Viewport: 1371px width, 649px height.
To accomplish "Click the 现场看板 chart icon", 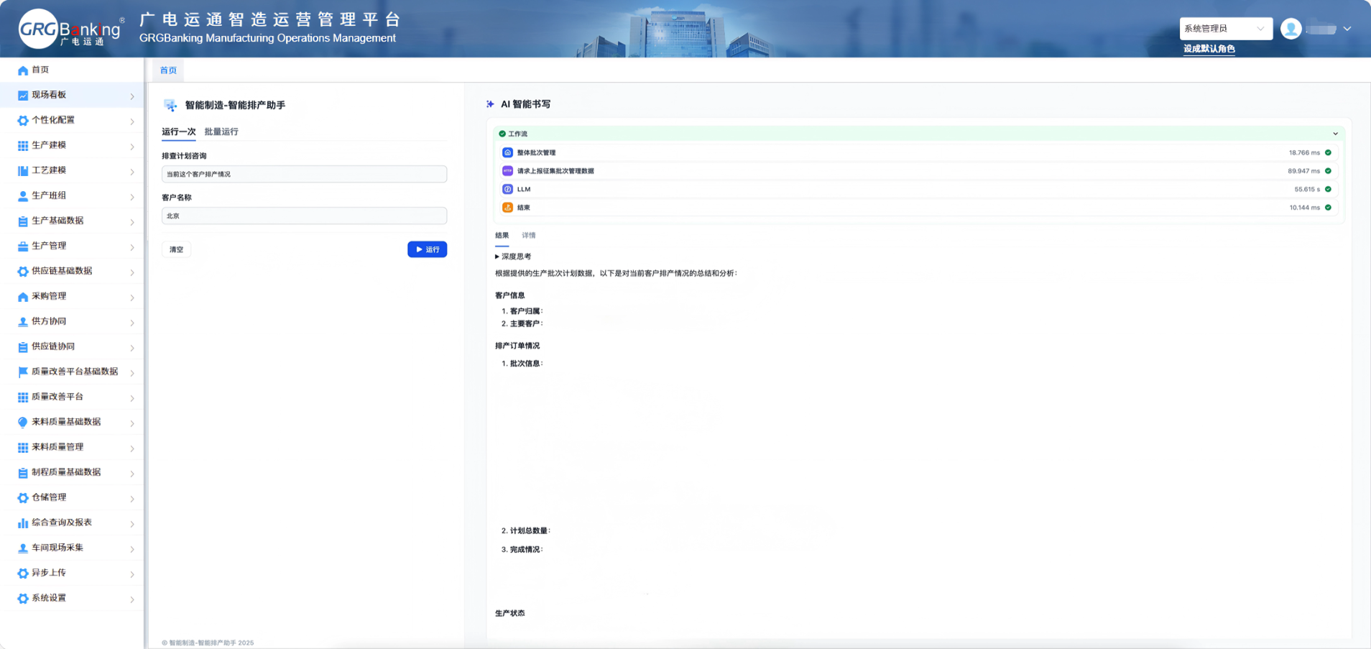I will [x=23, y=96].
